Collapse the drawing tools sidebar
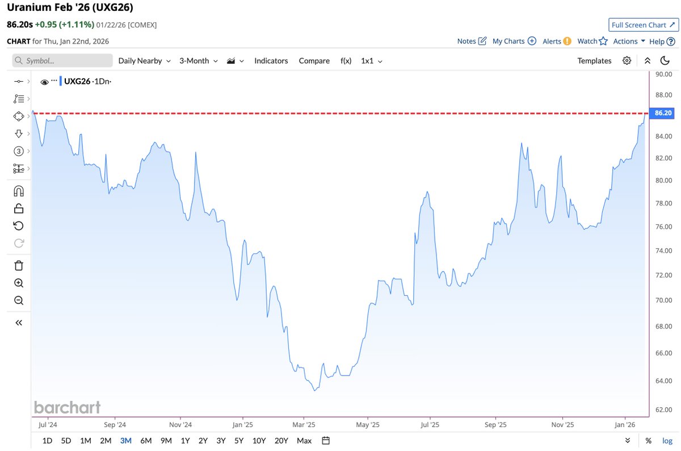Screen dimensions: 681x451 (x=18, y=323)
